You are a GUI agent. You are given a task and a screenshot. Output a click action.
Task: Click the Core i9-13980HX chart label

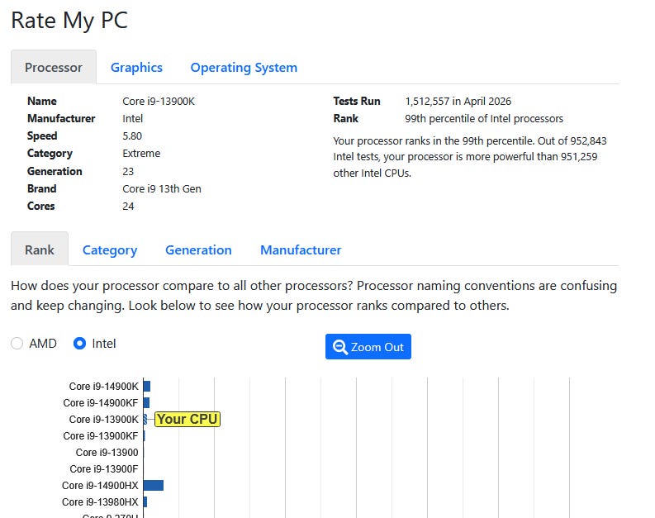(x=100, y=501)
